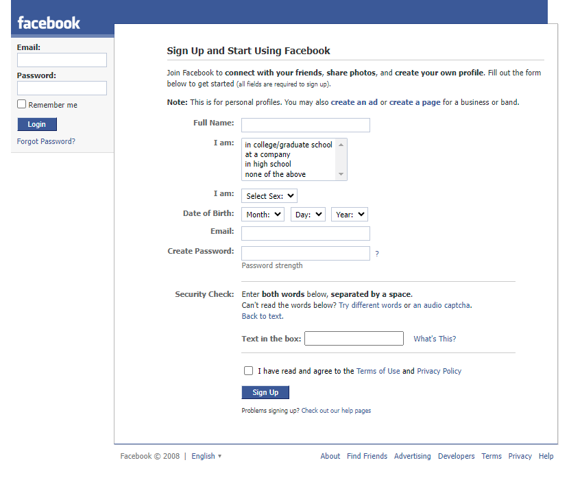This screenshot has width=569, height=480.
Task: Click the What's This? link
Action: click(435, 339)
